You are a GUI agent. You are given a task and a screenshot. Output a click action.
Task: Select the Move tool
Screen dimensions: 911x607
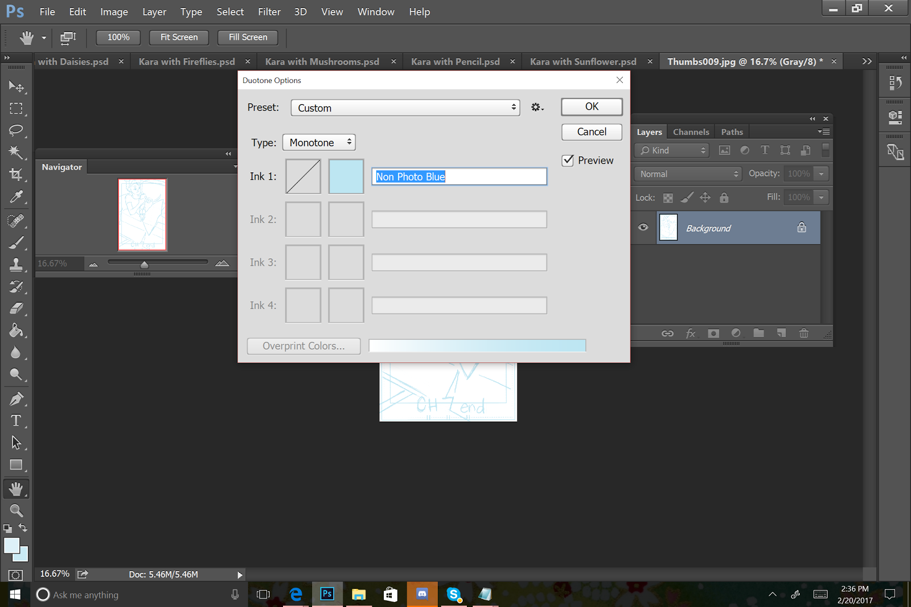(x=16, y=86)
